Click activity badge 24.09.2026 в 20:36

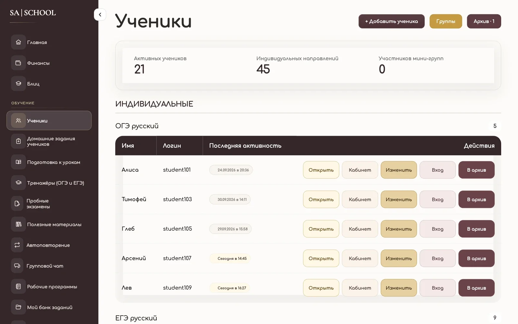pos(231,170)
